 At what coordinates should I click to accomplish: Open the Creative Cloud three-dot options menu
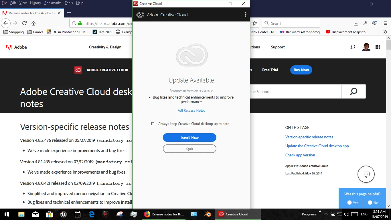click(246, 15)
